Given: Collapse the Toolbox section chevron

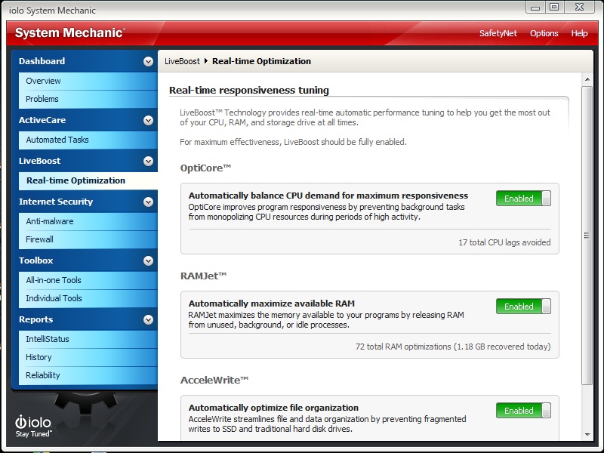Looking at the screenshot, I should 148,260.
